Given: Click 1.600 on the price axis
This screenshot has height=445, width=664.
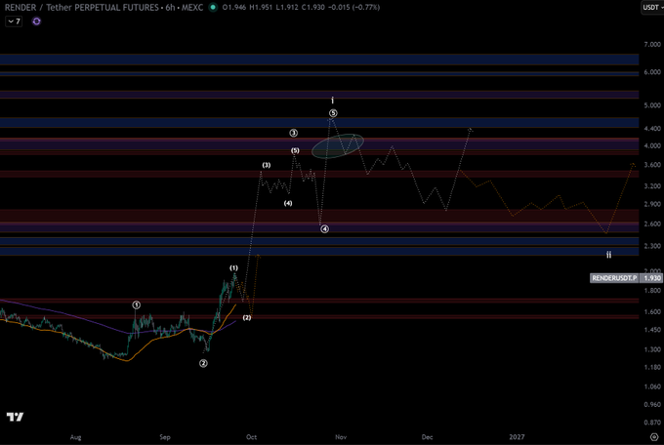Looking at the screenshot, I should 652,311.
